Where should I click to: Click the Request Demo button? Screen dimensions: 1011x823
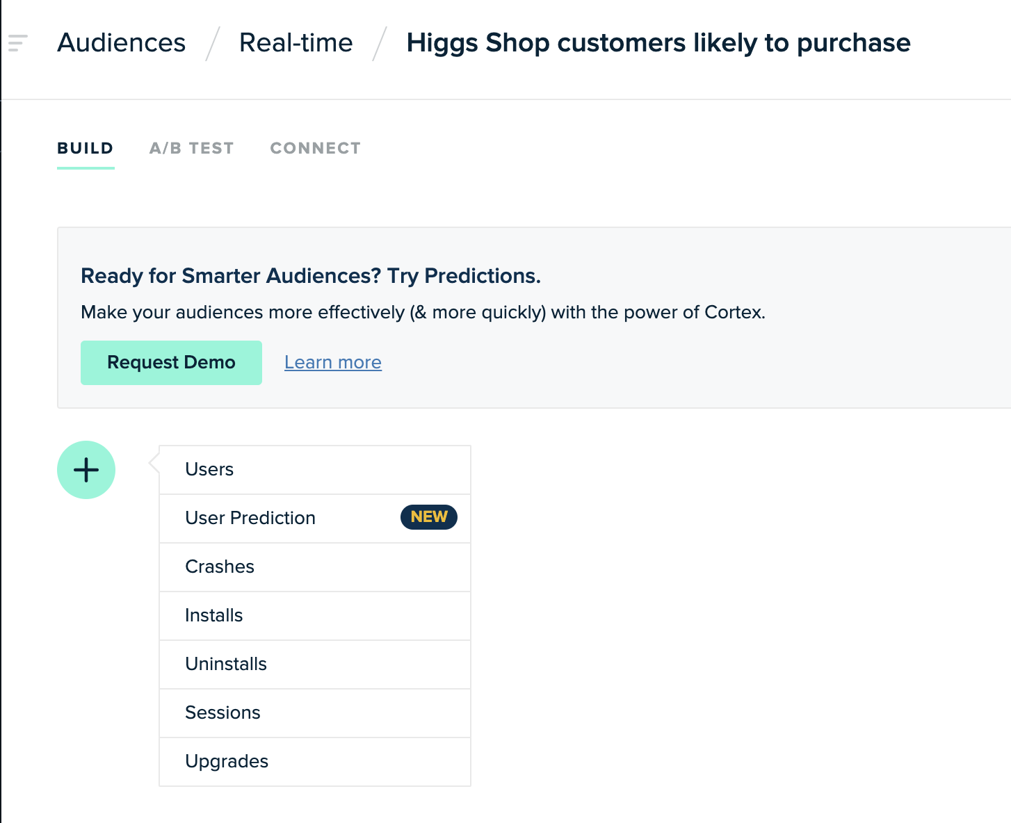171,363
